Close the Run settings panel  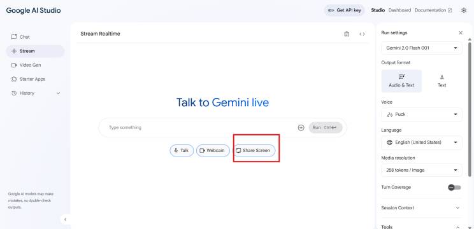(461, 32)
